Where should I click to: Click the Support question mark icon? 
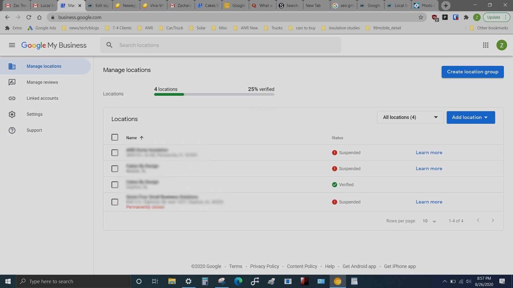12,130
